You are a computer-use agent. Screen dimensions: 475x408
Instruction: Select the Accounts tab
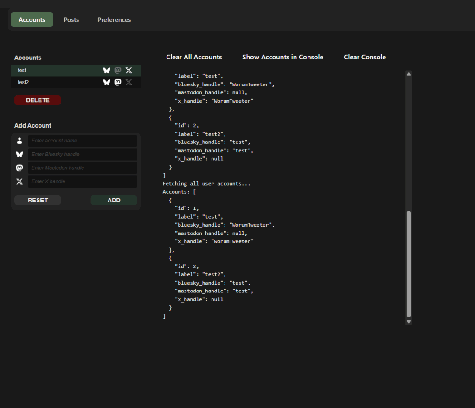(32, 20)
